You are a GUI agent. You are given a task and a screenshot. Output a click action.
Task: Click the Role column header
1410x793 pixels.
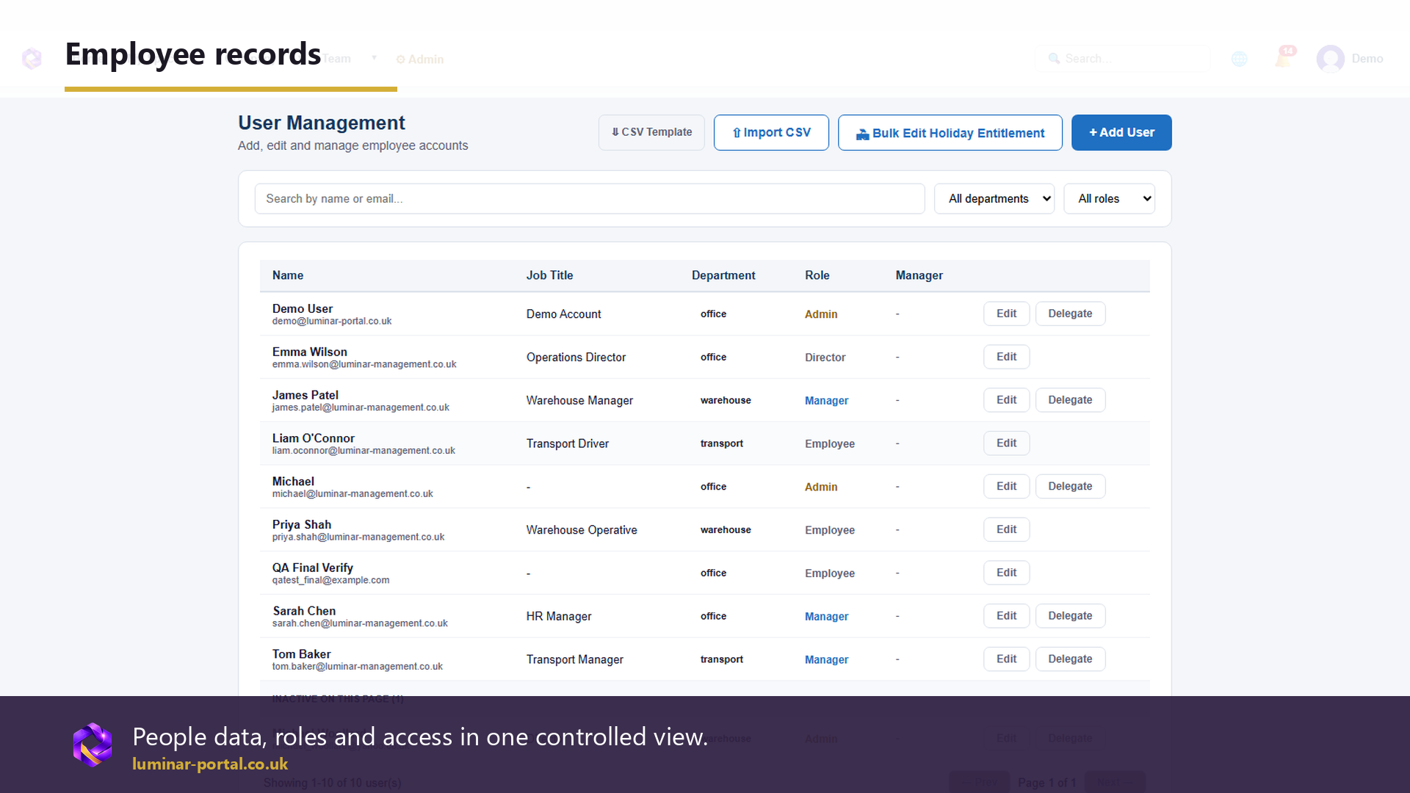[x=817, y=275]
